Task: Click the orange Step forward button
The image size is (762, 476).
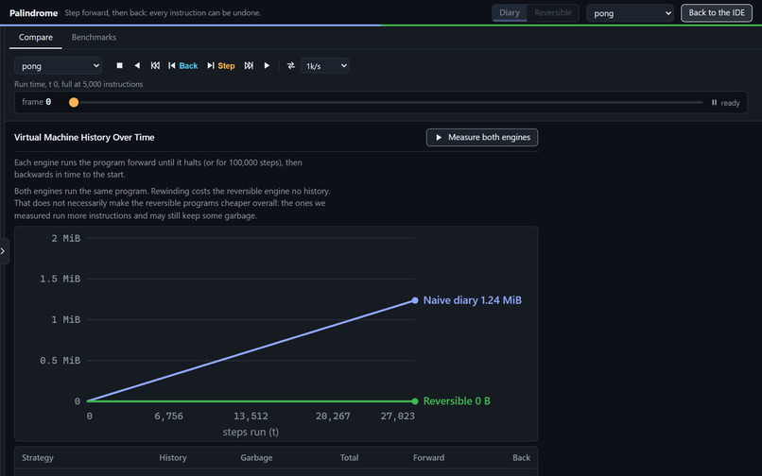Action: click(221, 65)
